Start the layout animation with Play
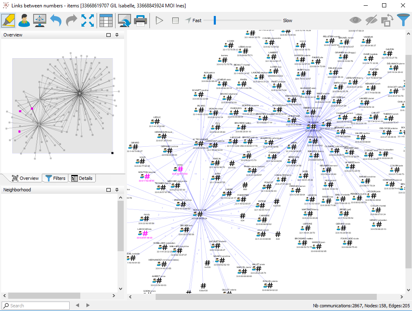 coord(159,20)
